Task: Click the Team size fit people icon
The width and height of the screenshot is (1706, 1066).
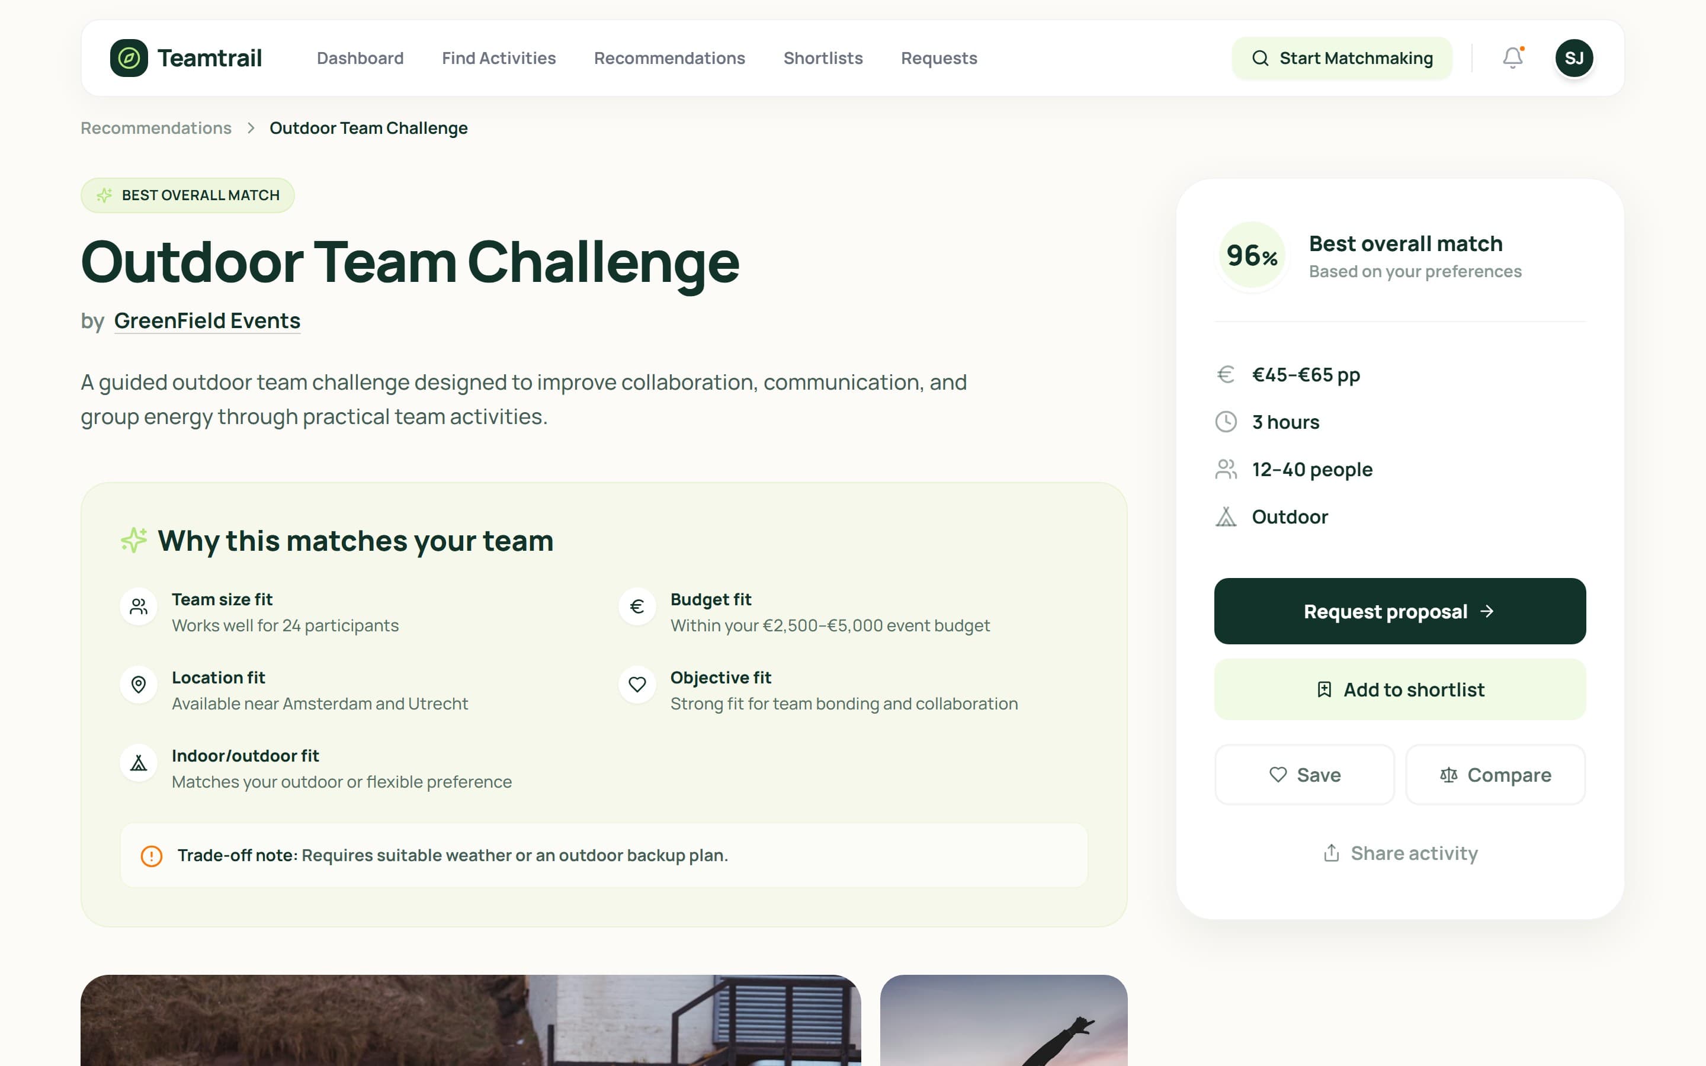Action: pos(139,606)
